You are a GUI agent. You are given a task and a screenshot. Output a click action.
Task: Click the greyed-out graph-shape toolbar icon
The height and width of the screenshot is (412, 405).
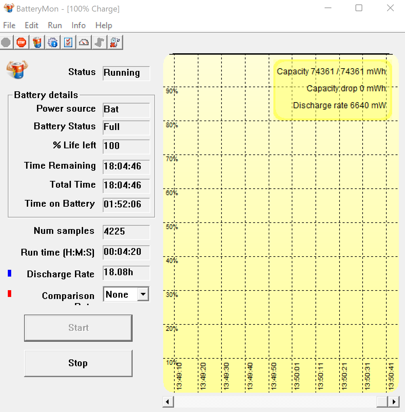coord(99,42)
